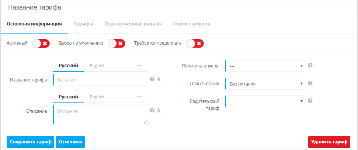Screen dimensions: 358x150
Task: Switch to the Тарифы tab
Action: coord(83,24)
